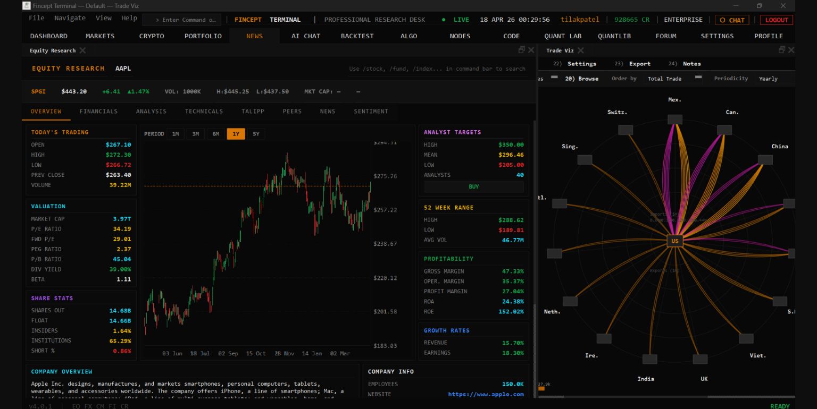Image resolution: width=817 pixels, height=409 pixels.
Task: Select the central US node in the trade graph
Action: (675, 241)
